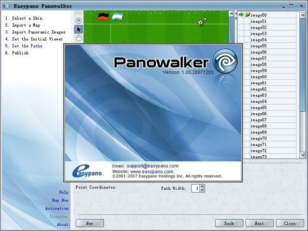Click the image list vertical scrollbar thumb
The image size is (308, 231).
pos(303,64)
